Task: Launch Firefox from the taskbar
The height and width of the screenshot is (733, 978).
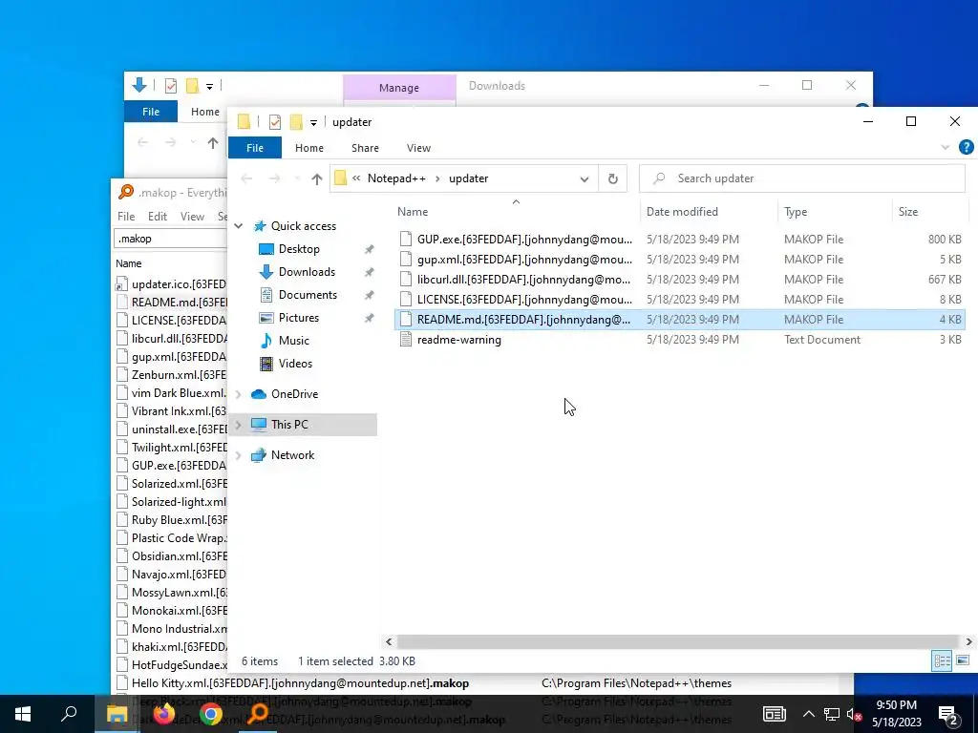Action: 164,714
